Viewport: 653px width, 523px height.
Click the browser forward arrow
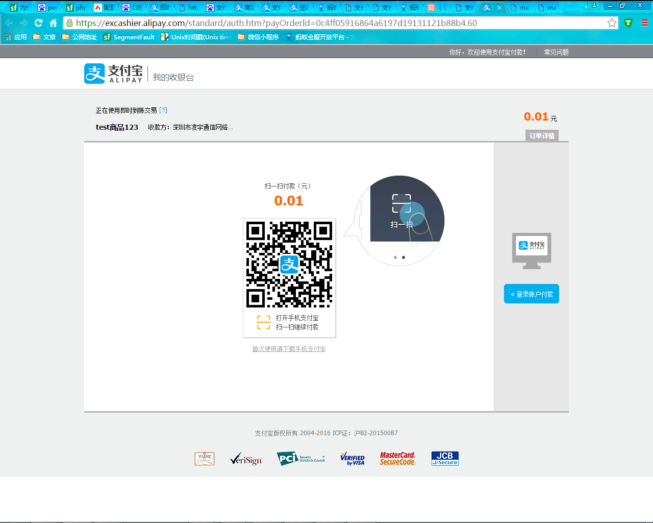tap(23, 23)
